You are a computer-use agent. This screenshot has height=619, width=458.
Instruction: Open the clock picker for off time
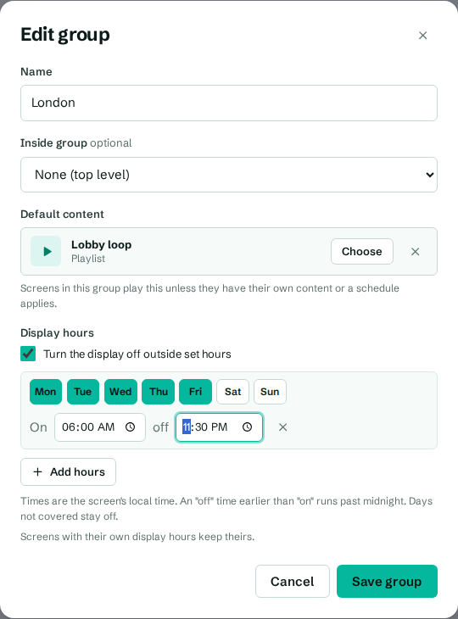247,427
